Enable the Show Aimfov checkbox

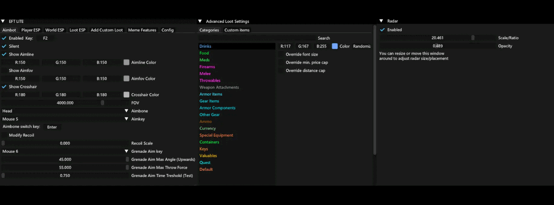click(4, 70)
